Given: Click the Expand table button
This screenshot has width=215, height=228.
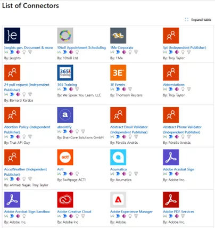Looking at the screenshot, I should pyautogui.click(x=198, y=20).
